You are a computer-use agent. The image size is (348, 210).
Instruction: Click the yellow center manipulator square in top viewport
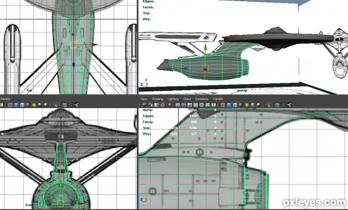pos(74,45)
